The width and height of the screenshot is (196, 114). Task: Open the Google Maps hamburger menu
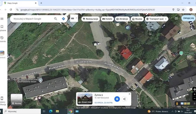(x=2, y=19)
